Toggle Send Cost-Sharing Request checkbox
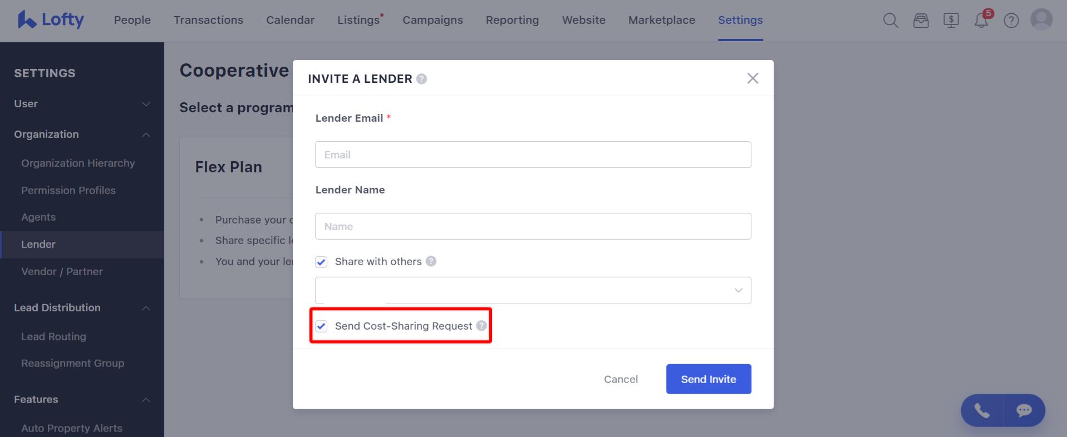Screen dimensions: 1067x437 (321, 326)
